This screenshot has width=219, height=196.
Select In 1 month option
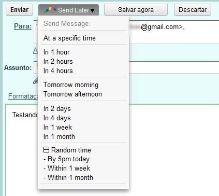(59, 137)
